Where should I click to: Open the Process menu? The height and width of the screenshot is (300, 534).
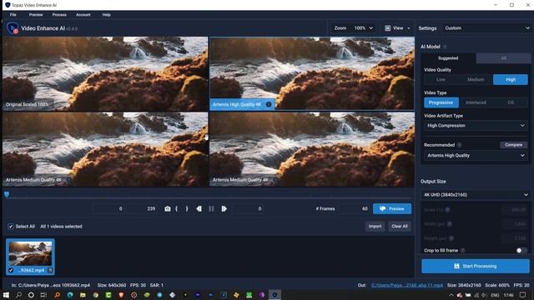pyautogui.click(x=59, y=15)
